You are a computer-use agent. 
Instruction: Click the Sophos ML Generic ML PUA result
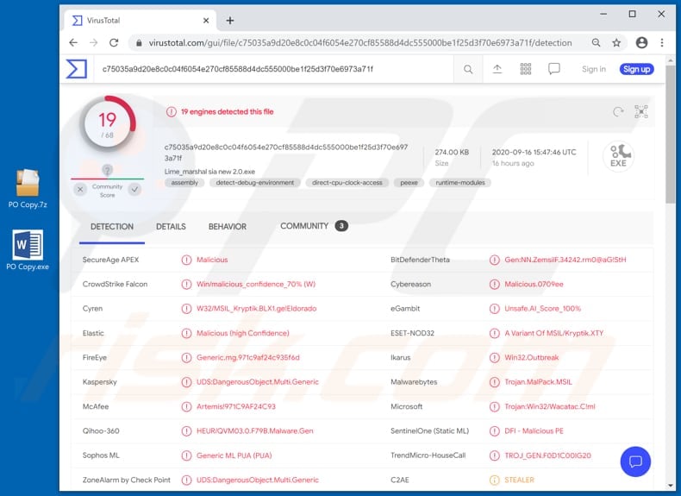click(x=234, y=455)
